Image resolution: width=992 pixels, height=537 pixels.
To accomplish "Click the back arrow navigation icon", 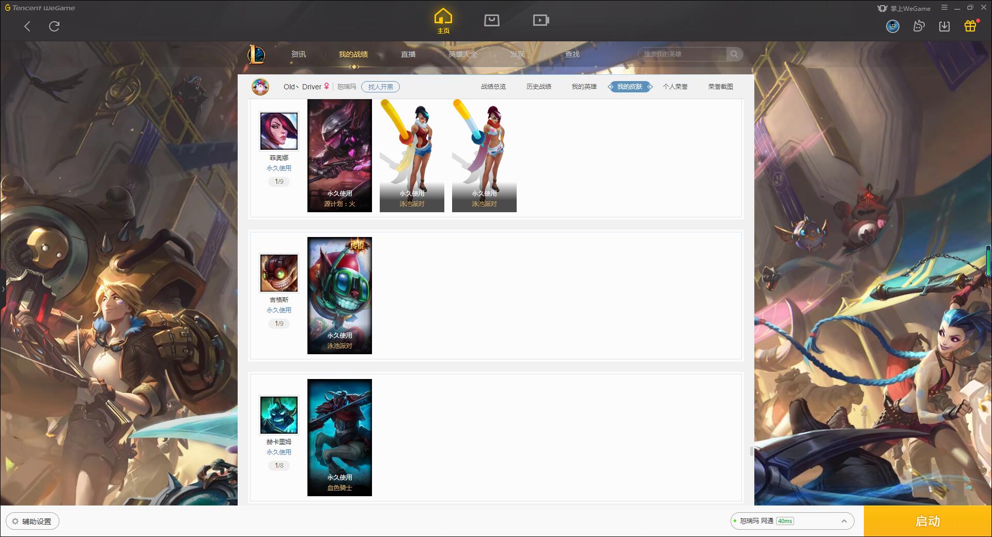I will (27, 26).
